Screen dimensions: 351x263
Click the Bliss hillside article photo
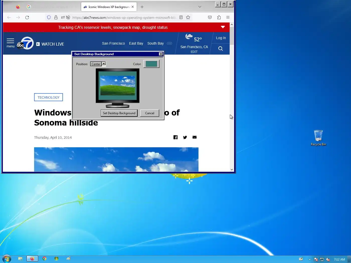(116, 159)
